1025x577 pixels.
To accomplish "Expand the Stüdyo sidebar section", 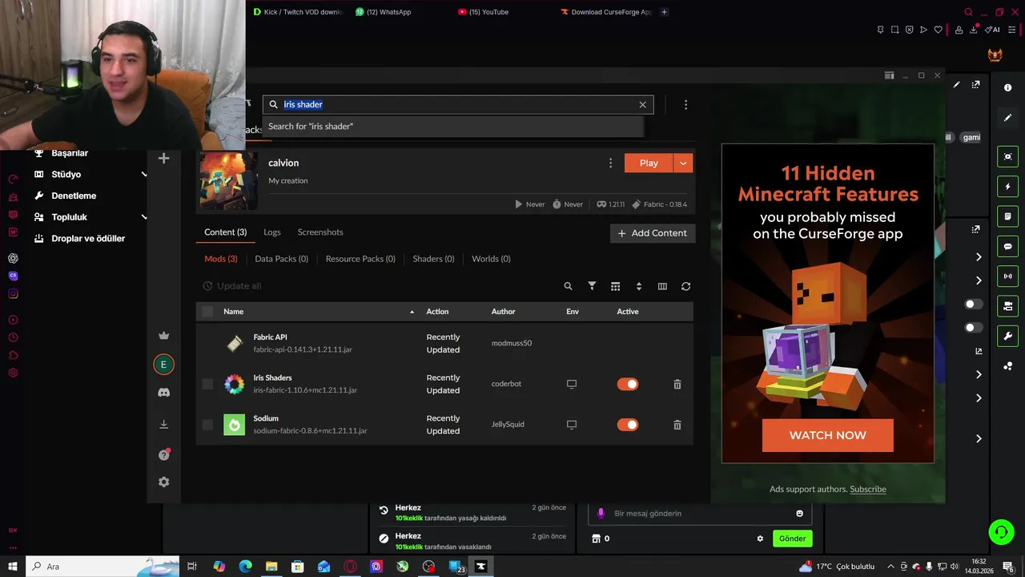I will tap(144, 175).
